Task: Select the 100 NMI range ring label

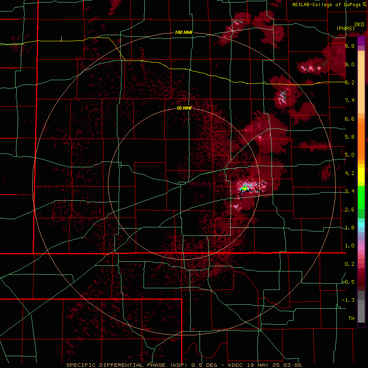Action: 184,32
